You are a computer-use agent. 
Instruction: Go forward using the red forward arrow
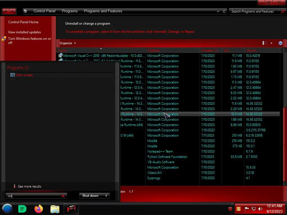point(13,11)
